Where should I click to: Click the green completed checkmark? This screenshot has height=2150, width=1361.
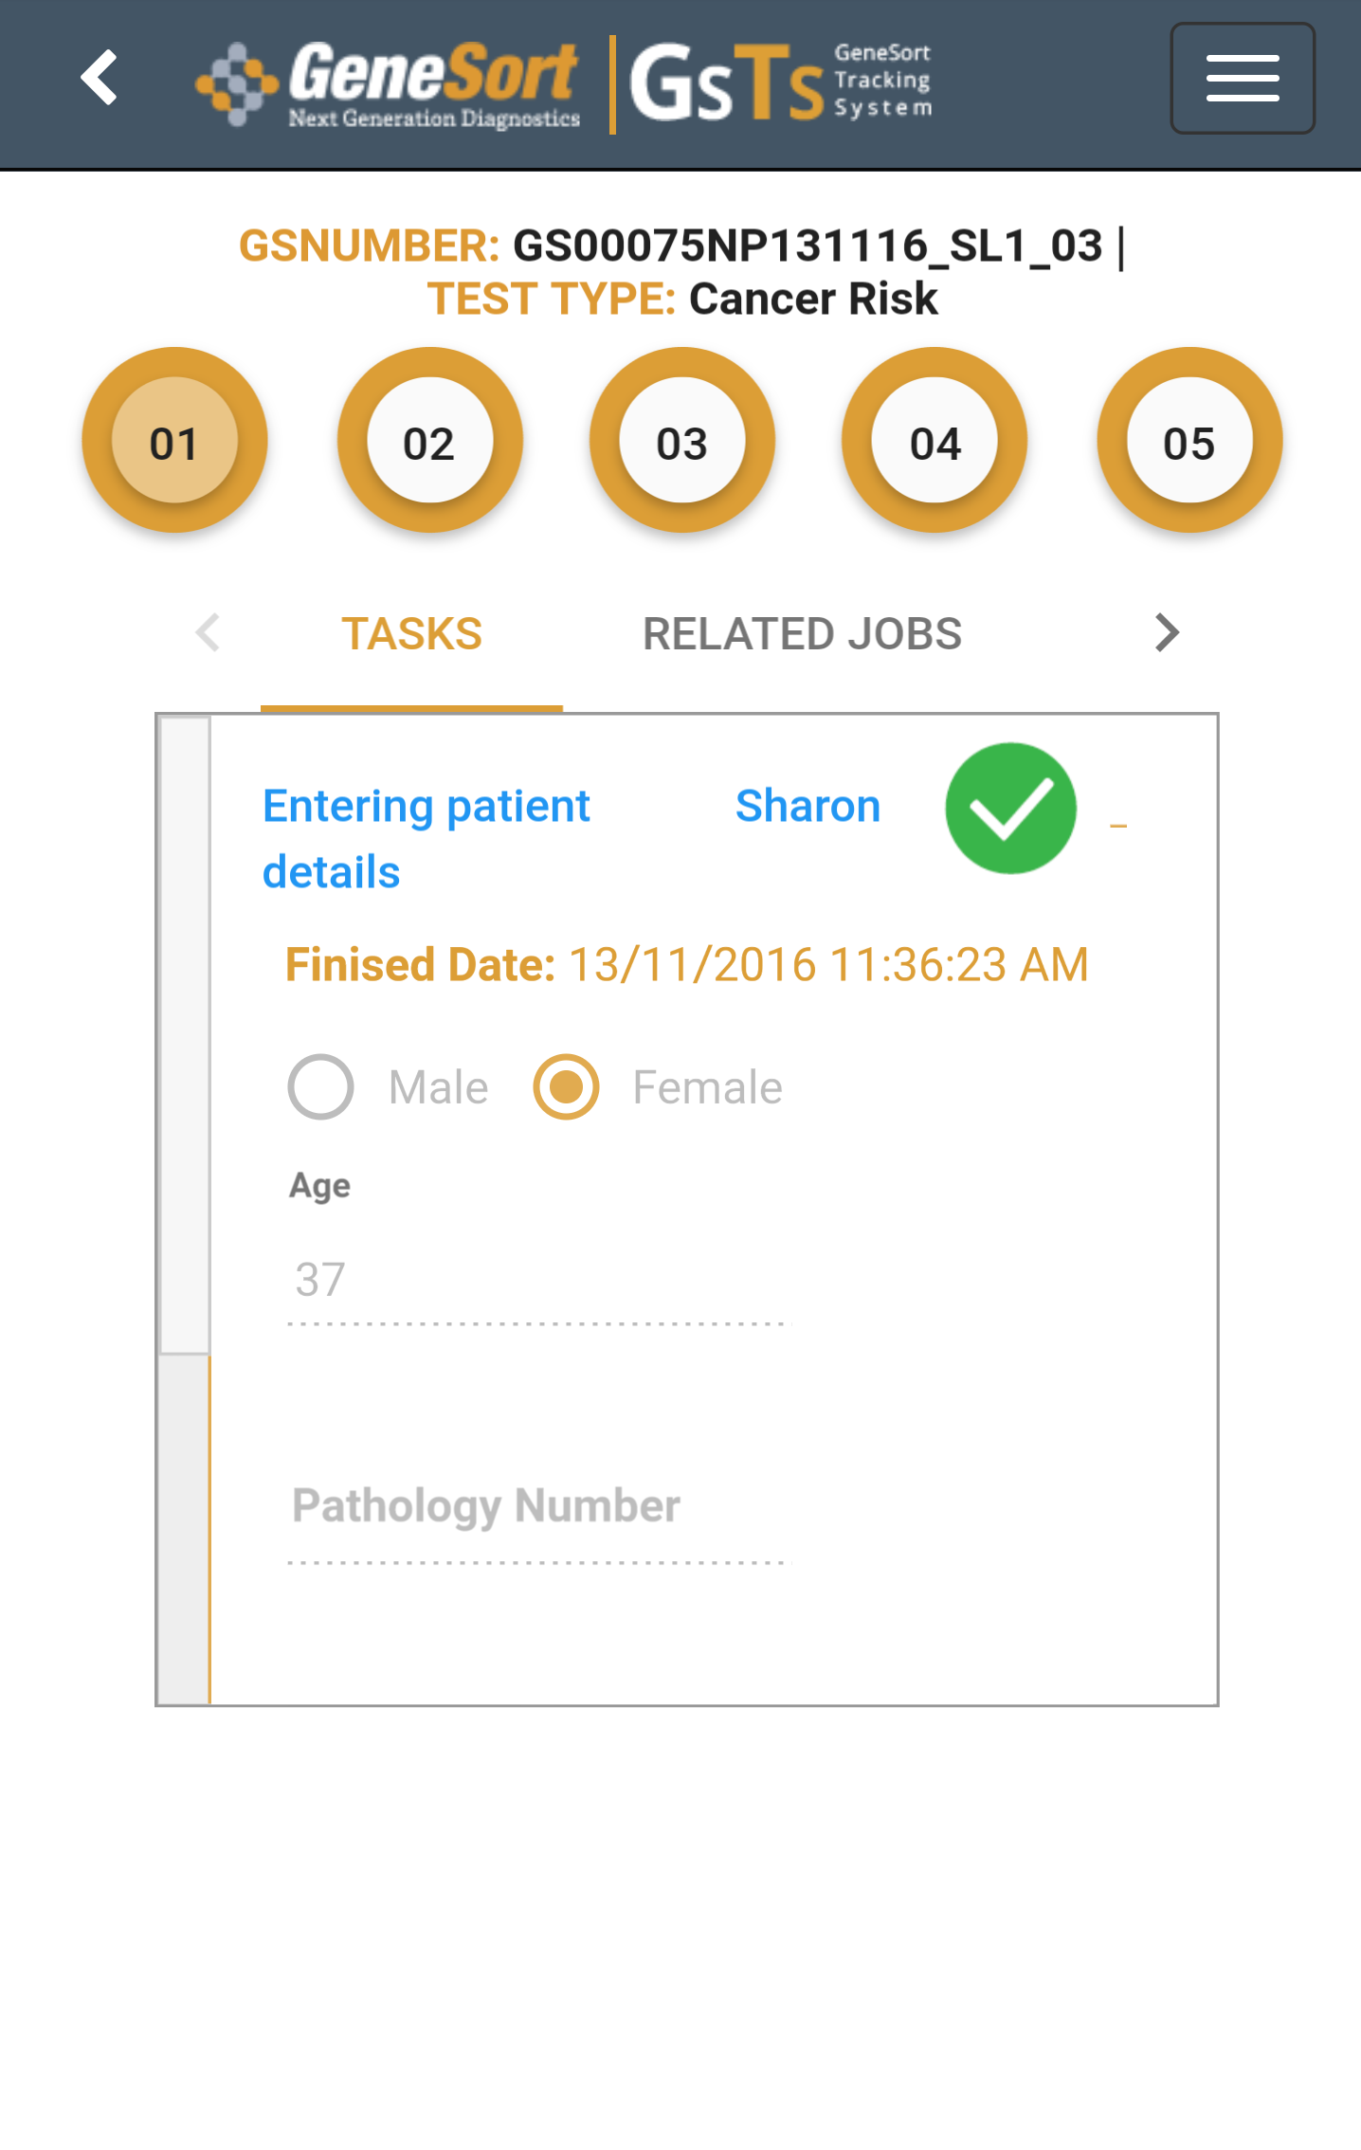pos(1011,808)
